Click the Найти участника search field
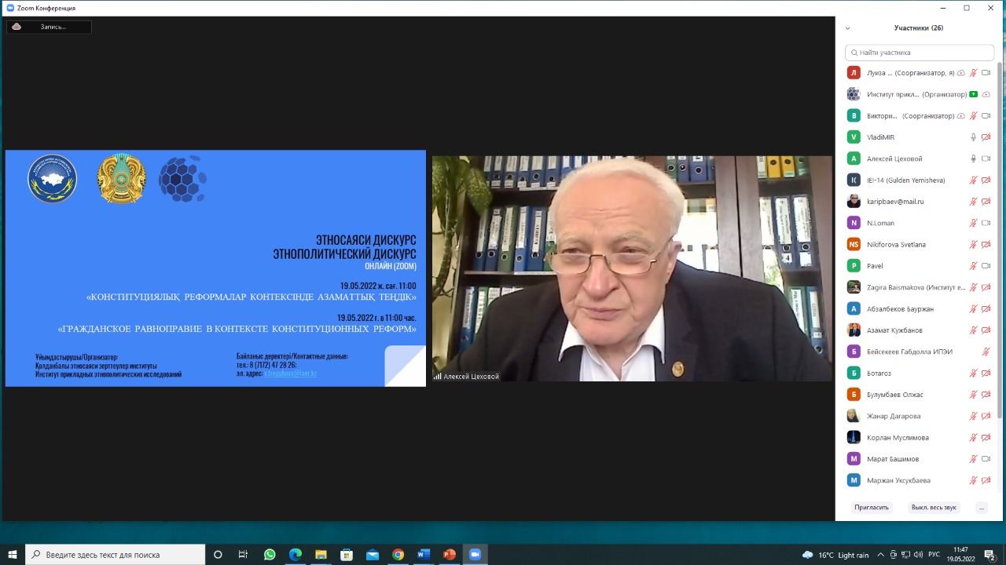Screen dimensions: 1006x565 920,53
